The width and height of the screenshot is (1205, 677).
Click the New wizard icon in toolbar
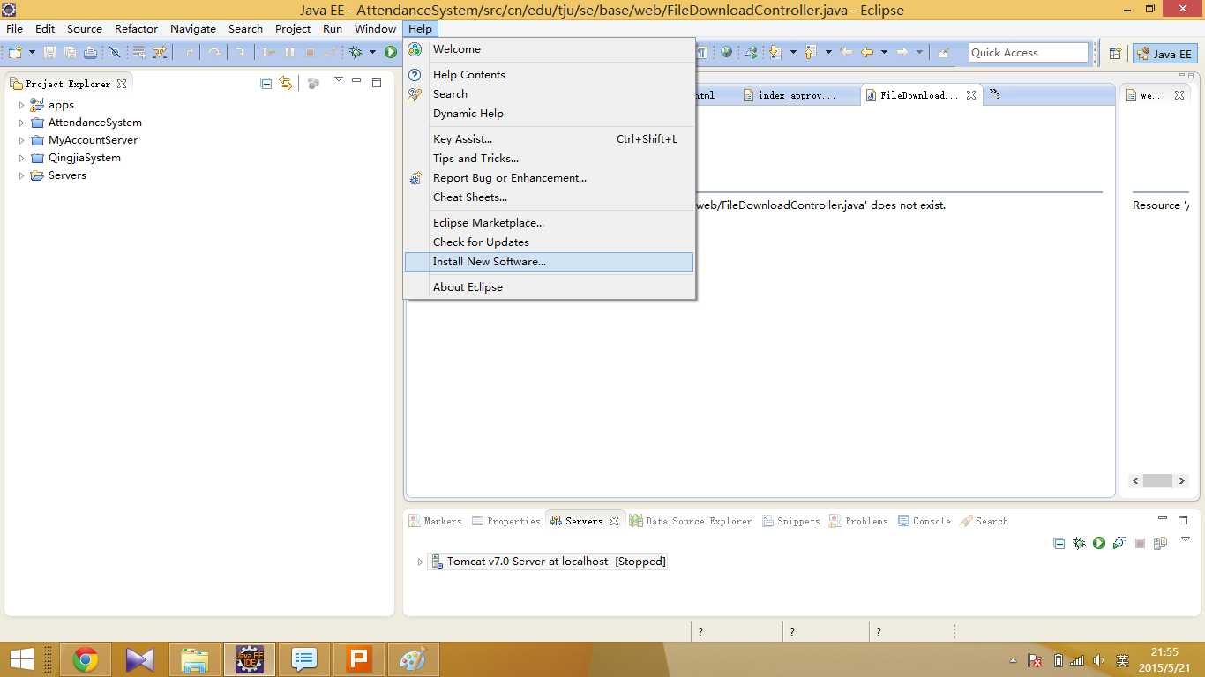15,53
